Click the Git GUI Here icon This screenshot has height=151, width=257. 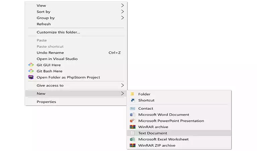31,65
